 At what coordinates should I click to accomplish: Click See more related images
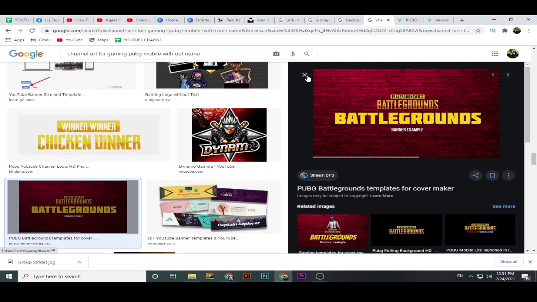(x=503, y=206)
